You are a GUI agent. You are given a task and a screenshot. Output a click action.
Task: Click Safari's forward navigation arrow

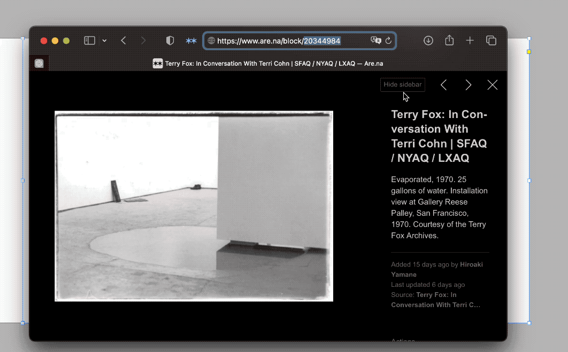pyautogui.click(x=143, y=41)
